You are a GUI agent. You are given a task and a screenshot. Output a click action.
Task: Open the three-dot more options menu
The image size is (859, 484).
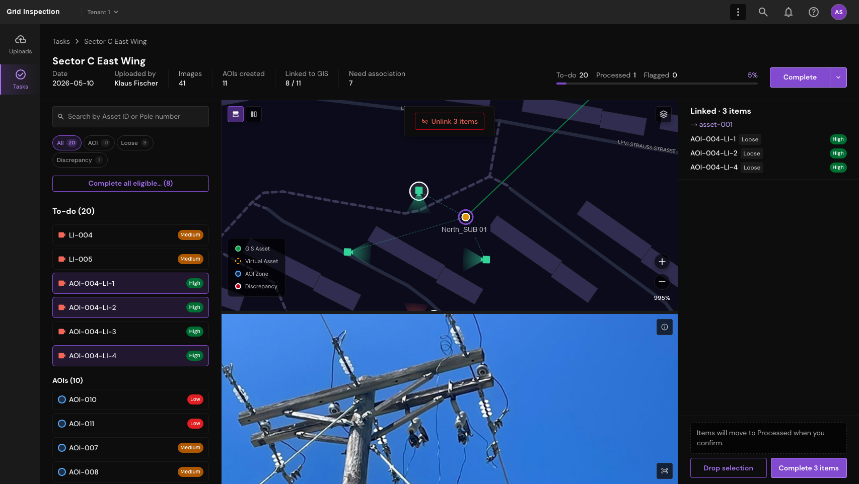click(x=738, y=12)
